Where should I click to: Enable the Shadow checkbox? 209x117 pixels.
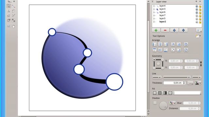155,103
